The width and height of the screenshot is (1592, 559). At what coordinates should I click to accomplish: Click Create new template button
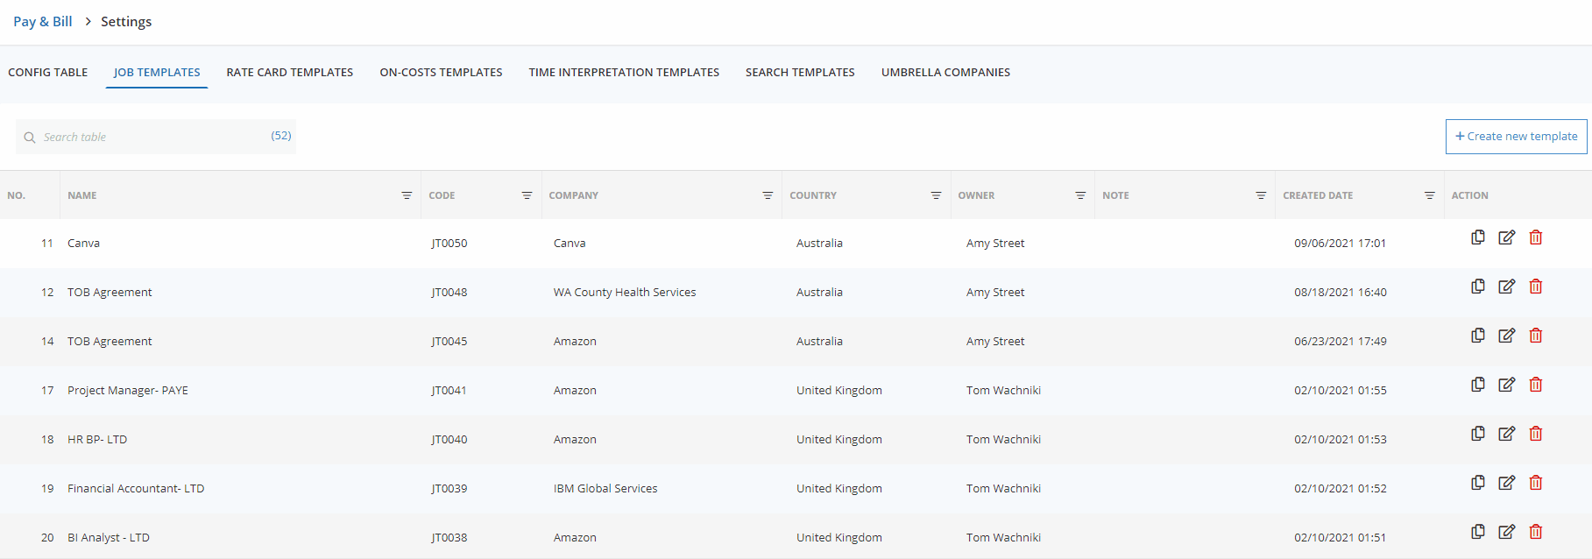pos(1516,137)
